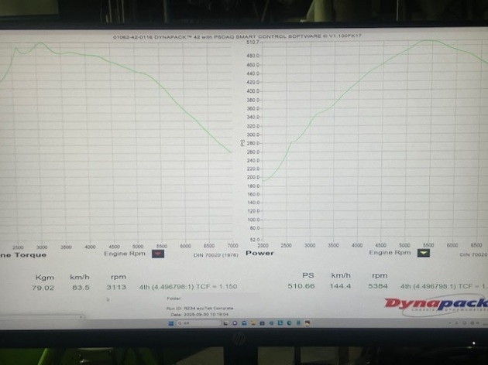Click the Torque graph title label
Viewport: 488px width, 365px height.
pos(25,254)
